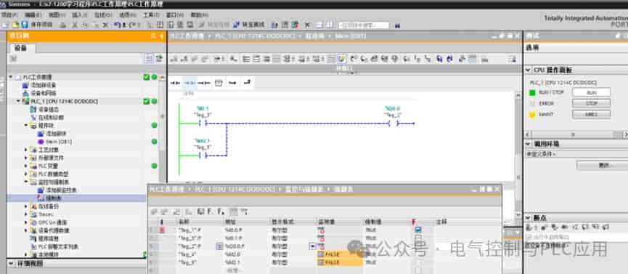The width and height of the screenshot is (628, 274).
Task: Click the first breakpoint toolbar icon under 断点
Action: tap(529, 227)
